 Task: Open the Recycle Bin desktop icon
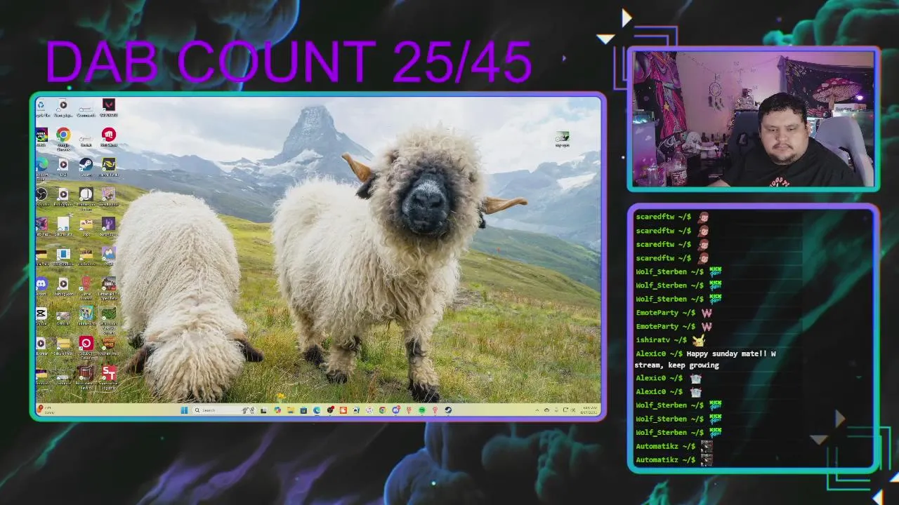[41, 108]
